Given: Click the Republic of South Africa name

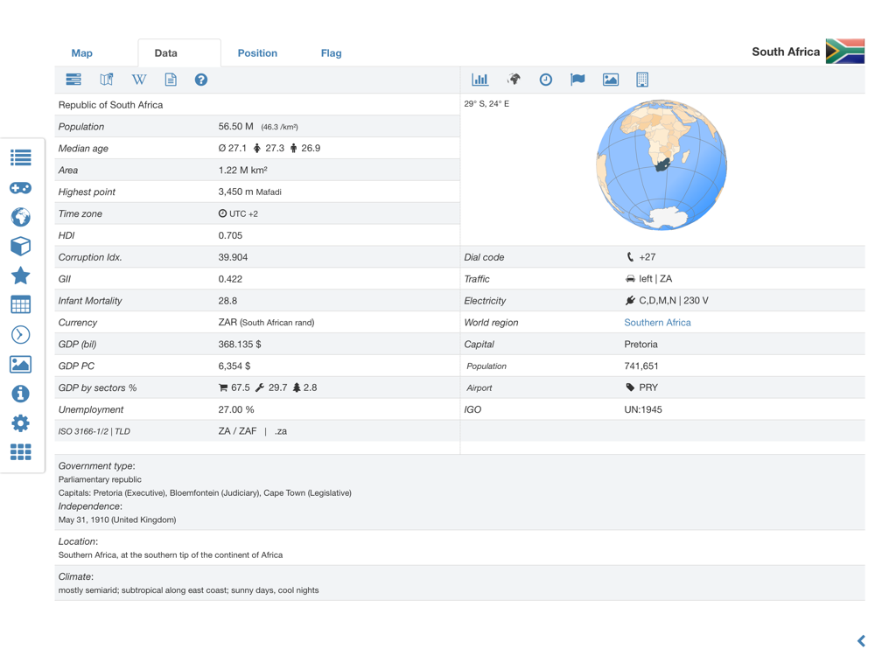Looking at the screenshot, I should pyautogui.click(x=110, y=105).
